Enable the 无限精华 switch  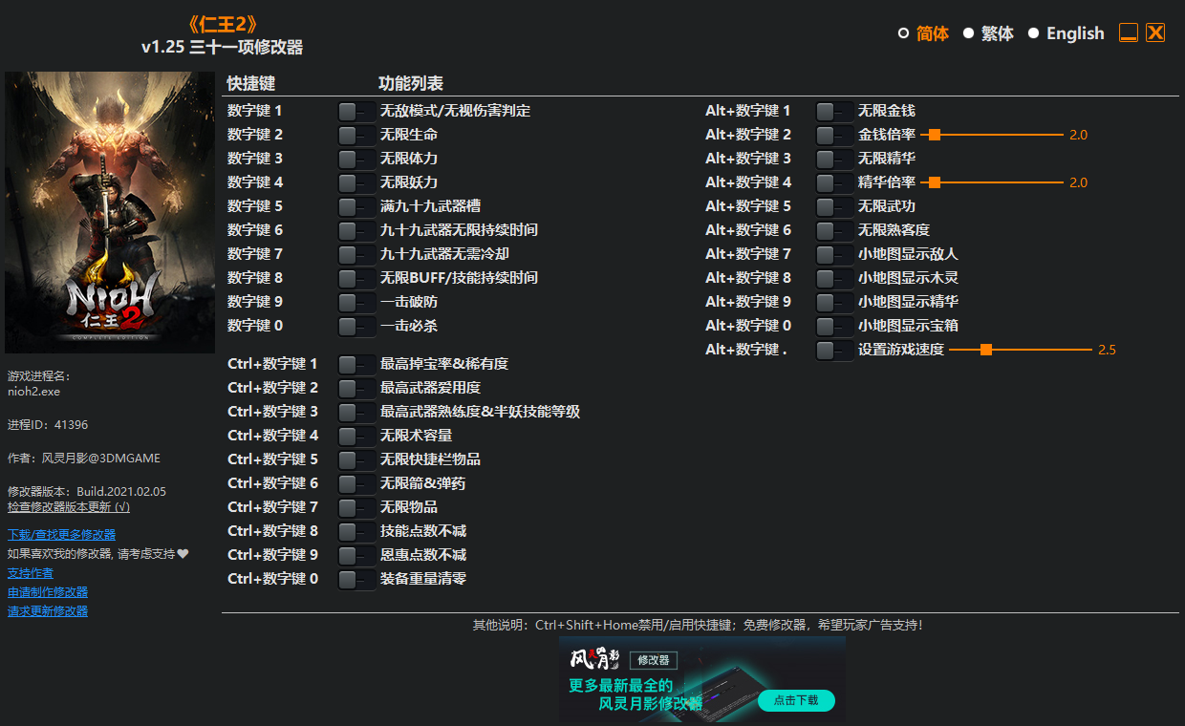click(x=834, y=158)
